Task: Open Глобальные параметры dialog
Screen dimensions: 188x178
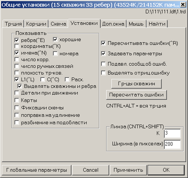Action: [37, 170]
